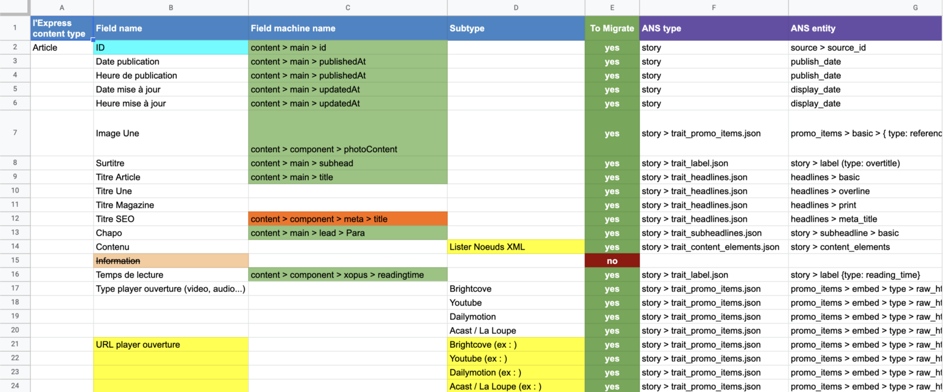The width and height of the screenshot is (943, 392).
Task: Click the 'Youtube' subtype cell in row 18
Action: [x=516, y=303]
